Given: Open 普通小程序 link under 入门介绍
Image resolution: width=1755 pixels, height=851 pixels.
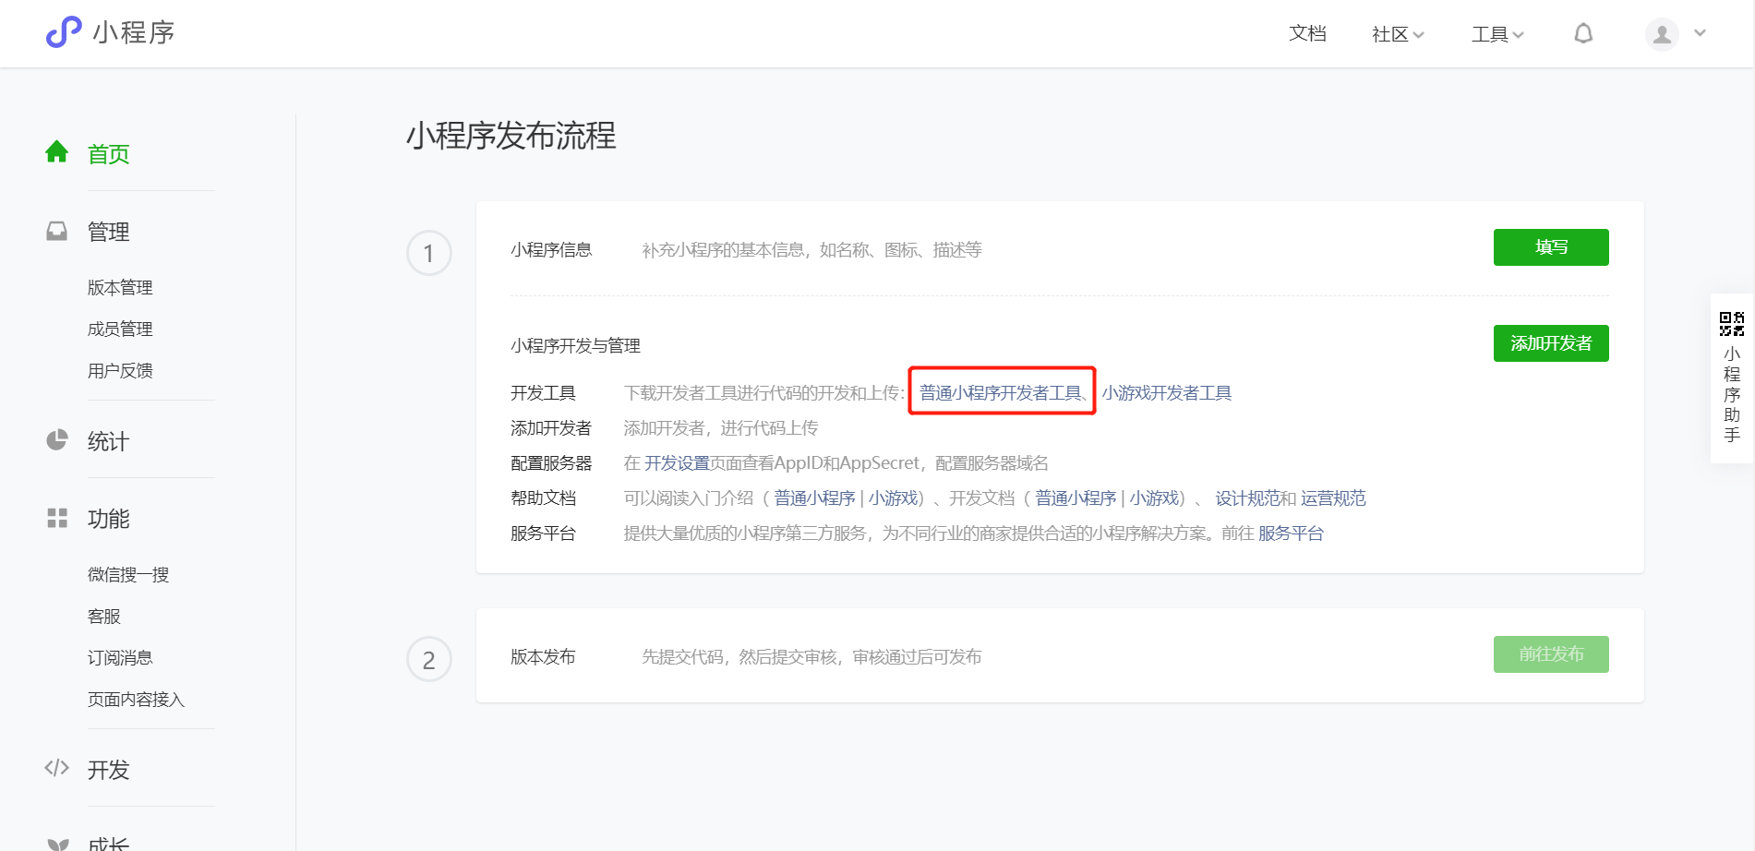Looking at the screenshot, I should click(x=814, y=497).
